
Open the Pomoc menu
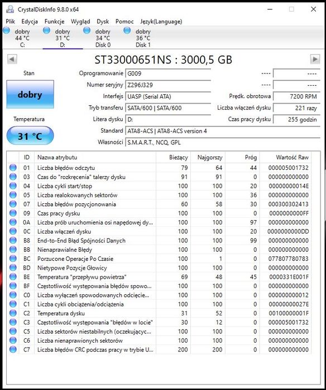tap(124, 22)
